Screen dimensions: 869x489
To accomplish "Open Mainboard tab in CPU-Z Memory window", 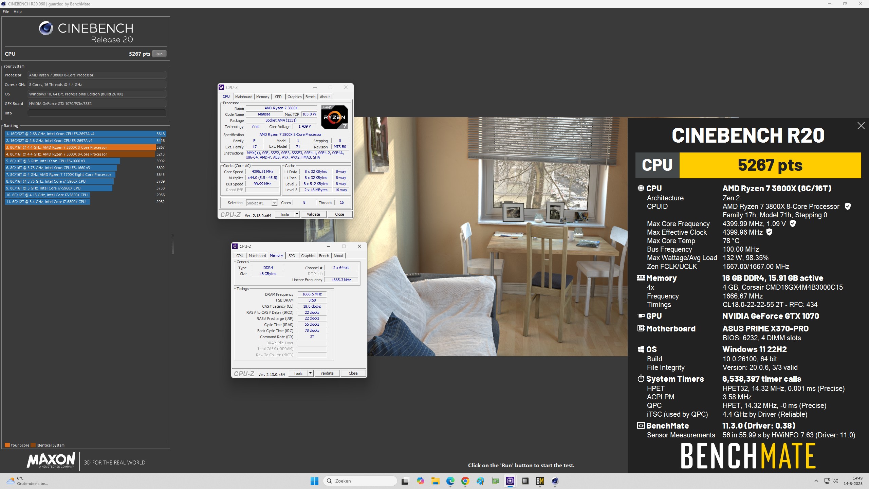I will 257,256.
